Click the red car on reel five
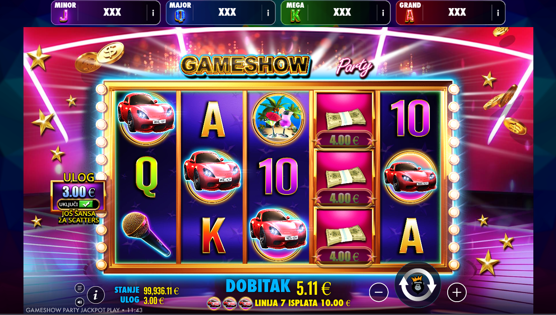The width and height of the screenshot is (556, 315). pyautogui.click(x=410, y=176)
